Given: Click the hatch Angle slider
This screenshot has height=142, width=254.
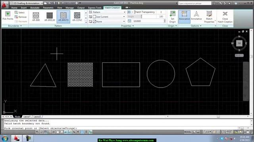Looking at the screenshot, I should pyautogui.click(x=142, y=17).
